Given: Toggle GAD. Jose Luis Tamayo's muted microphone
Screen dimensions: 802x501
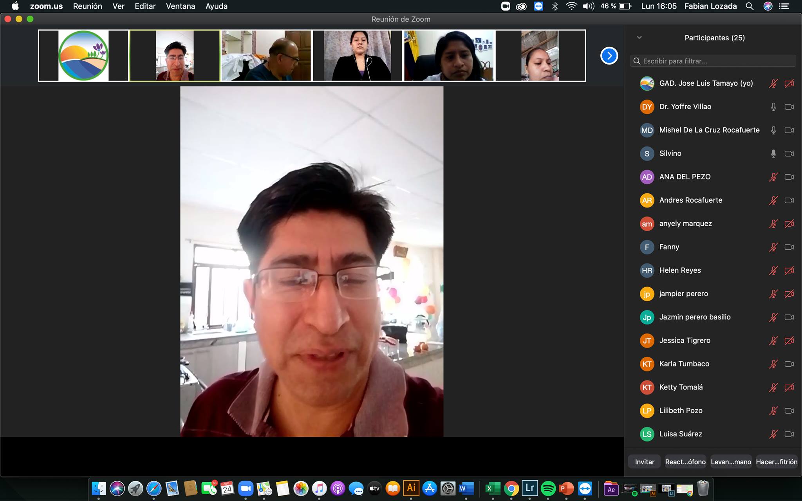Looking at the screenshot, I should click(773, 83).
